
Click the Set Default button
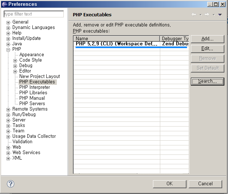point(207,68)
